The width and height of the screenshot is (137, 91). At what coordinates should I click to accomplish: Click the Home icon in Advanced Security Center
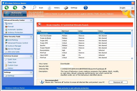click(x=6, y=24)
